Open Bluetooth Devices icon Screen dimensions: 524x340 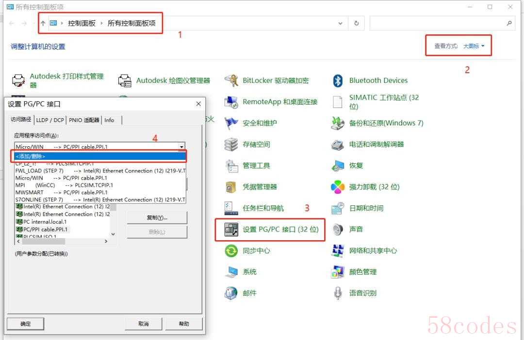338,80
